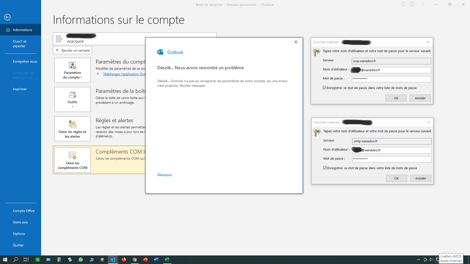Open the green app icon in taskbar

[38, 259]
